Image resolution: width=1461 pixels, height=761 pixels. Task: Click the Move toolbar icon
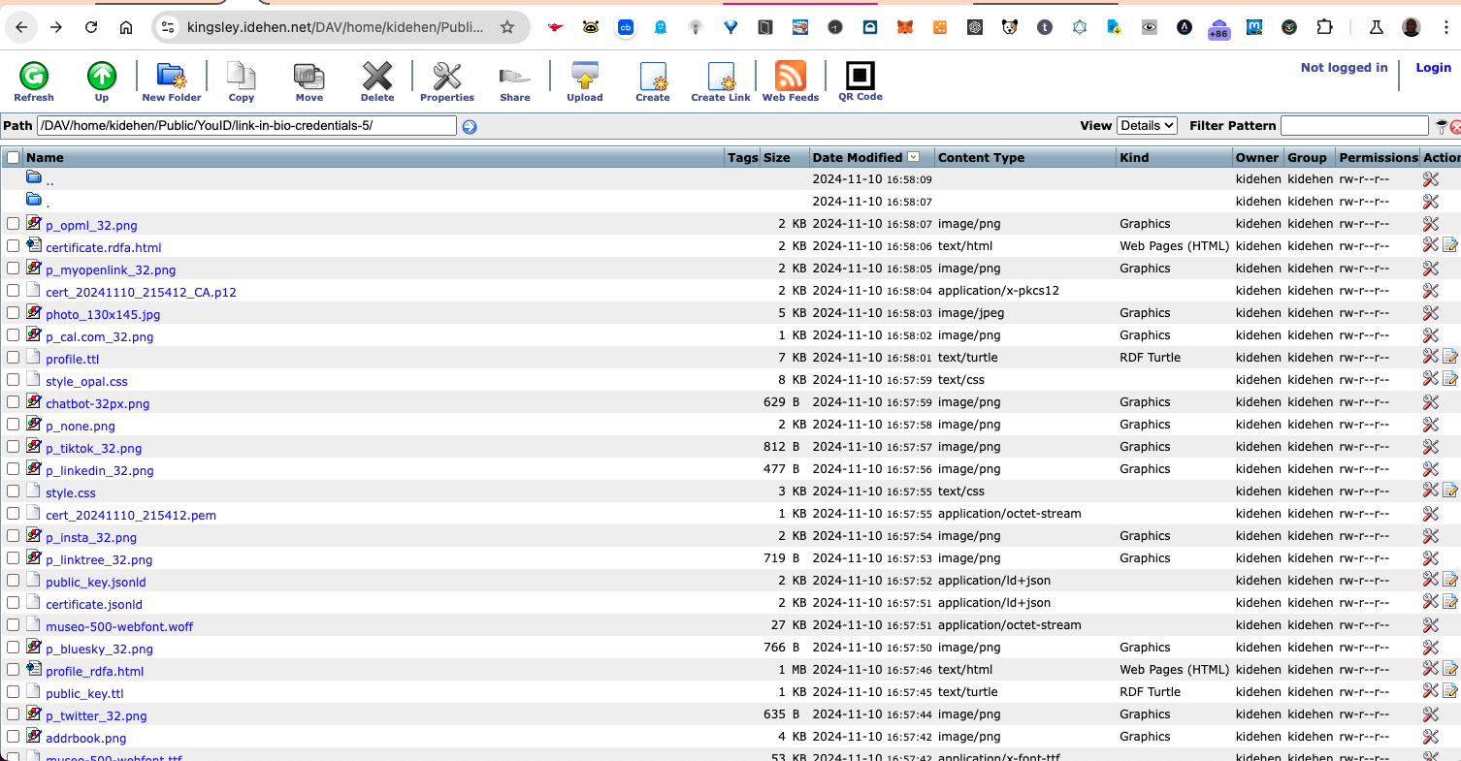coord(309,81)
